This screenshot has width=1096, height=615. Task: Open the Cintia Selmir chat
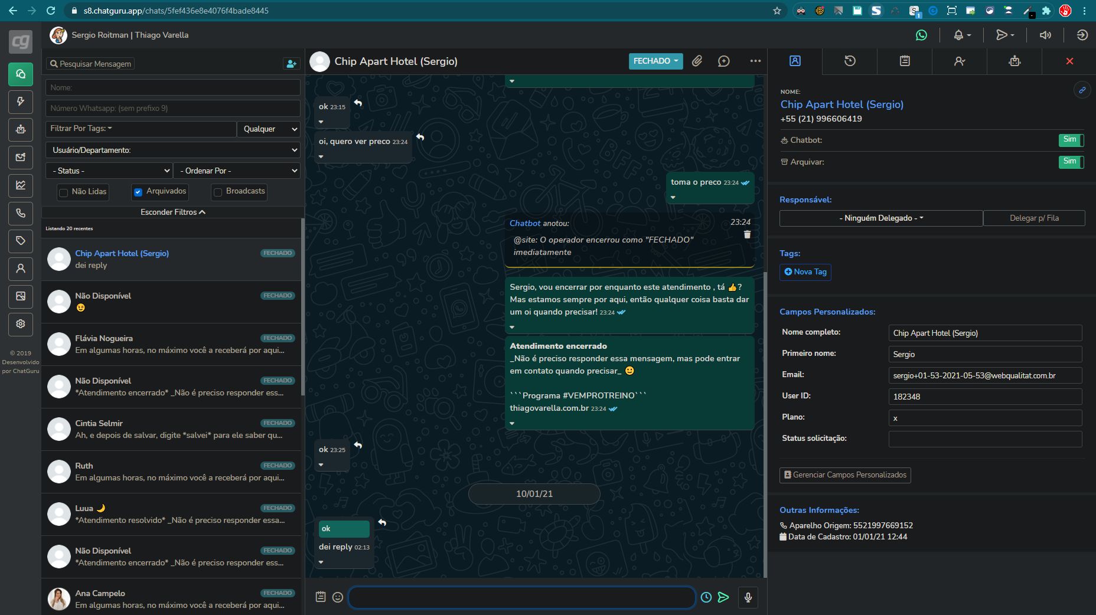[x=171, y=429]
